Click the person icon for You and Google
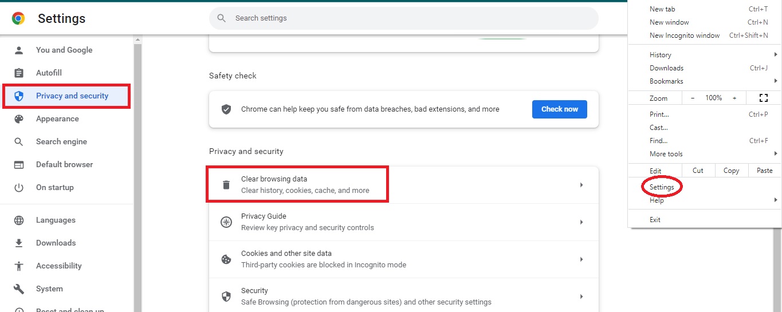Image resolution: width=782 pixels, height=312 pixels. [19, 50]
